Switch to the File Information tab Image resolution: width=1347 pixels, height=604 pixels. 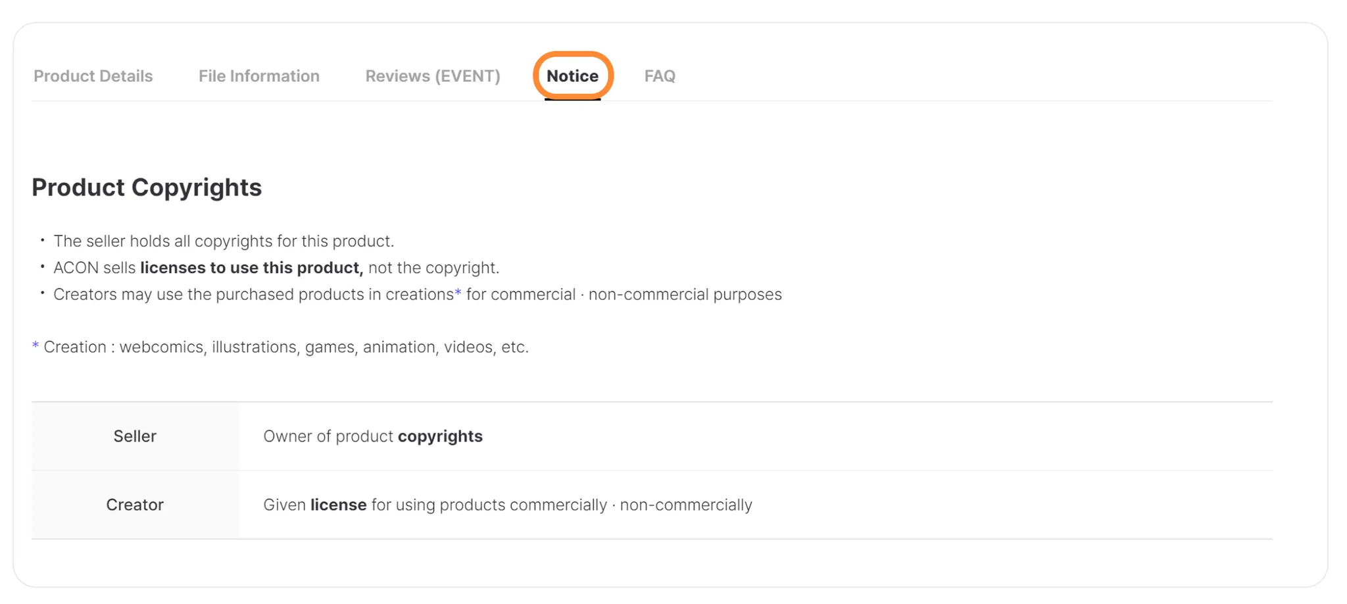tap(258, 76)
